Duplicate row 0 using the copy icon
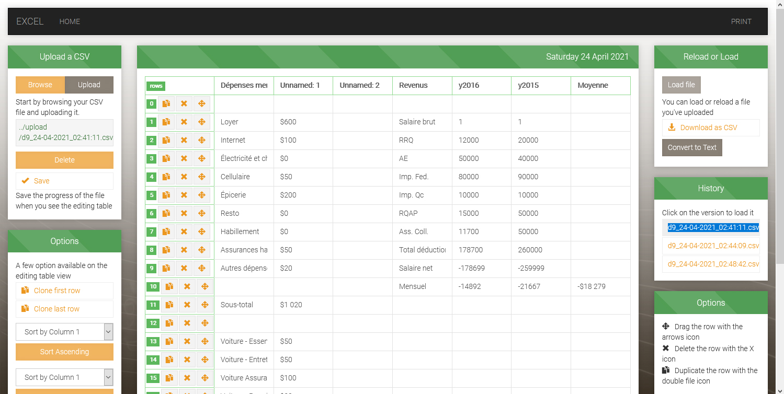The height and width of the screenshot is (394, 784). click(x=166, y=104)
